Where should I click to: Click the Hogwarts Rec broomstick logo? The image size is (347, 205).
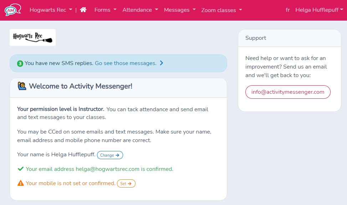coord(32,37)
